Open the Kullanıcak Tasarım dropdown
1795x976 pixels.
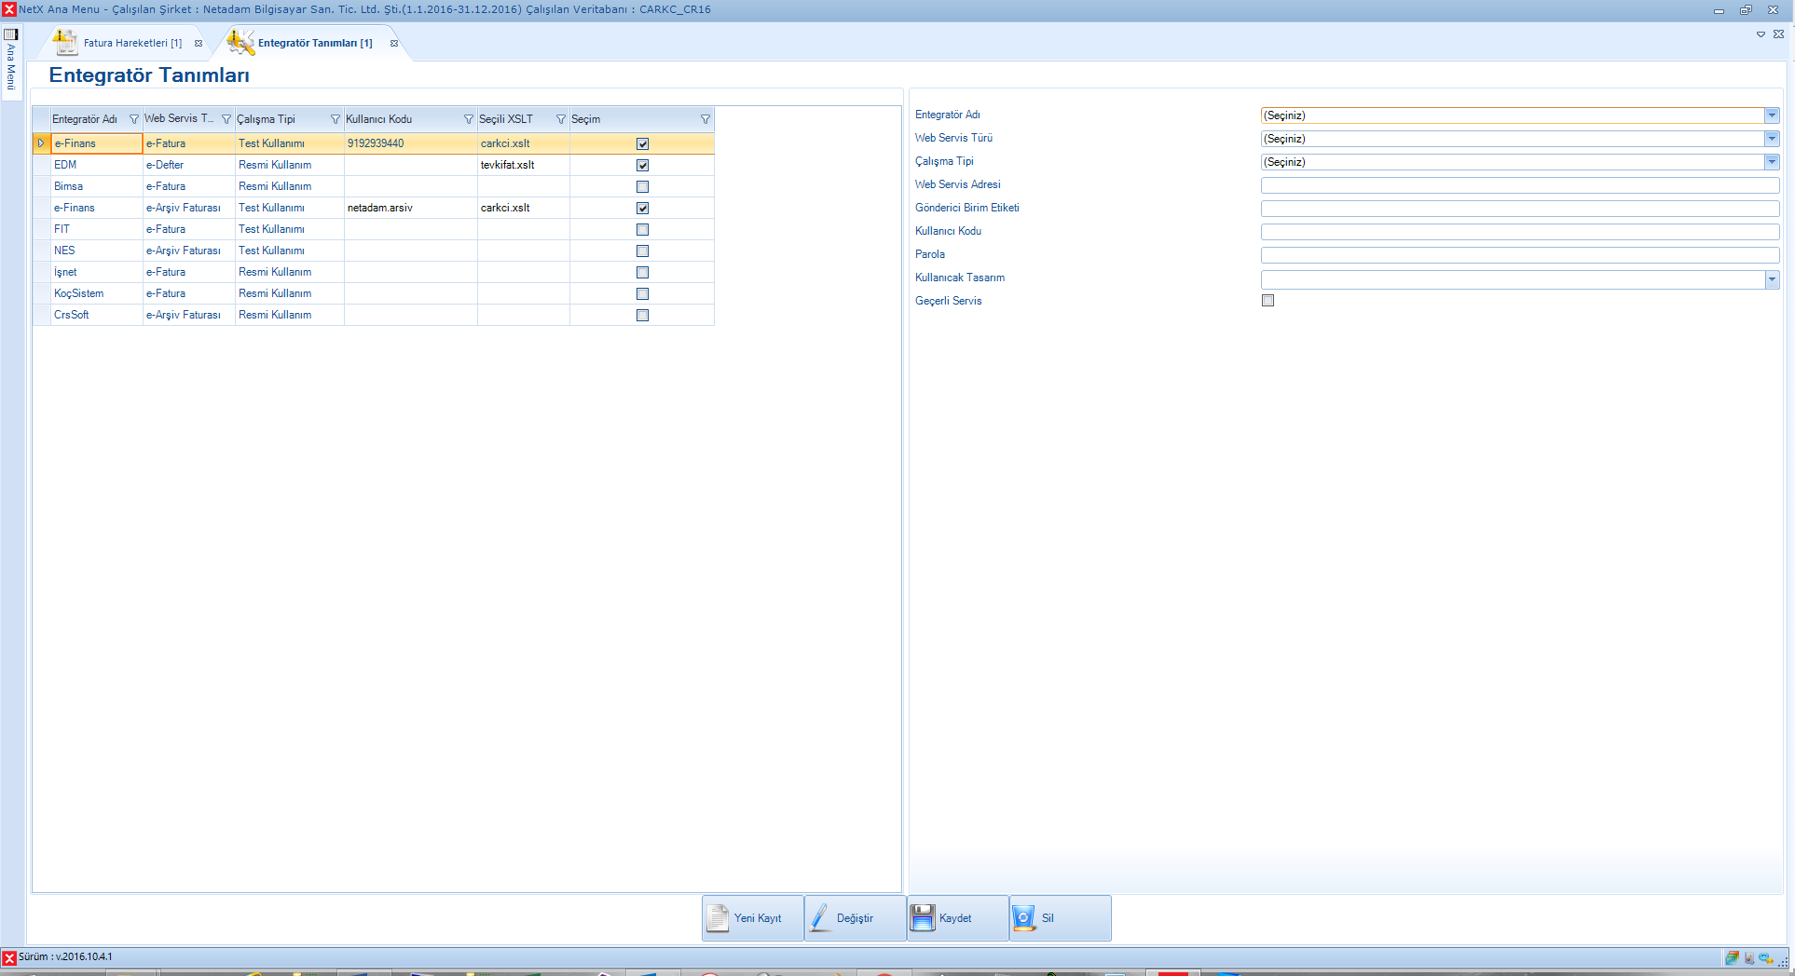(x=1772, y=279)
